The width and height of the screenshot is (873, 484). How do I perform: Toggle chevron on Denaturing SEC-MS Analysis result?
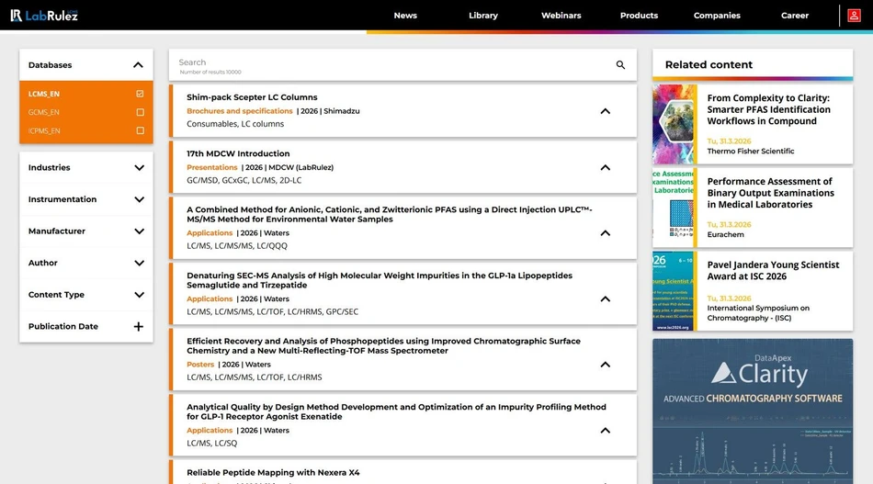(x=605, y=299)
